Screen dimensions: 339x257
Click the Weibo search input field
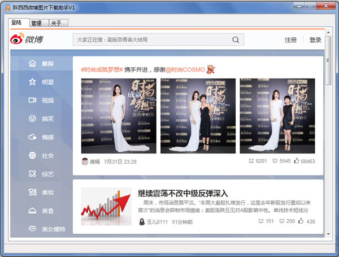point(153,40)
